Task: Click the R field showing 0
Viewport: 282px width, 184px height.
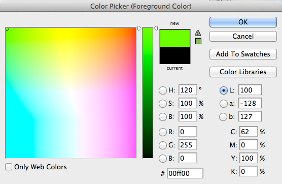Action: tap(188, 132)
